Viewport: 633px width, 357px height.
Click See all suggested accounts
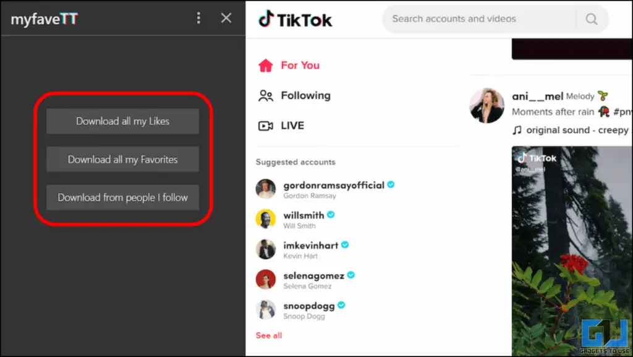pyautogui.click(x=269, y=335)
